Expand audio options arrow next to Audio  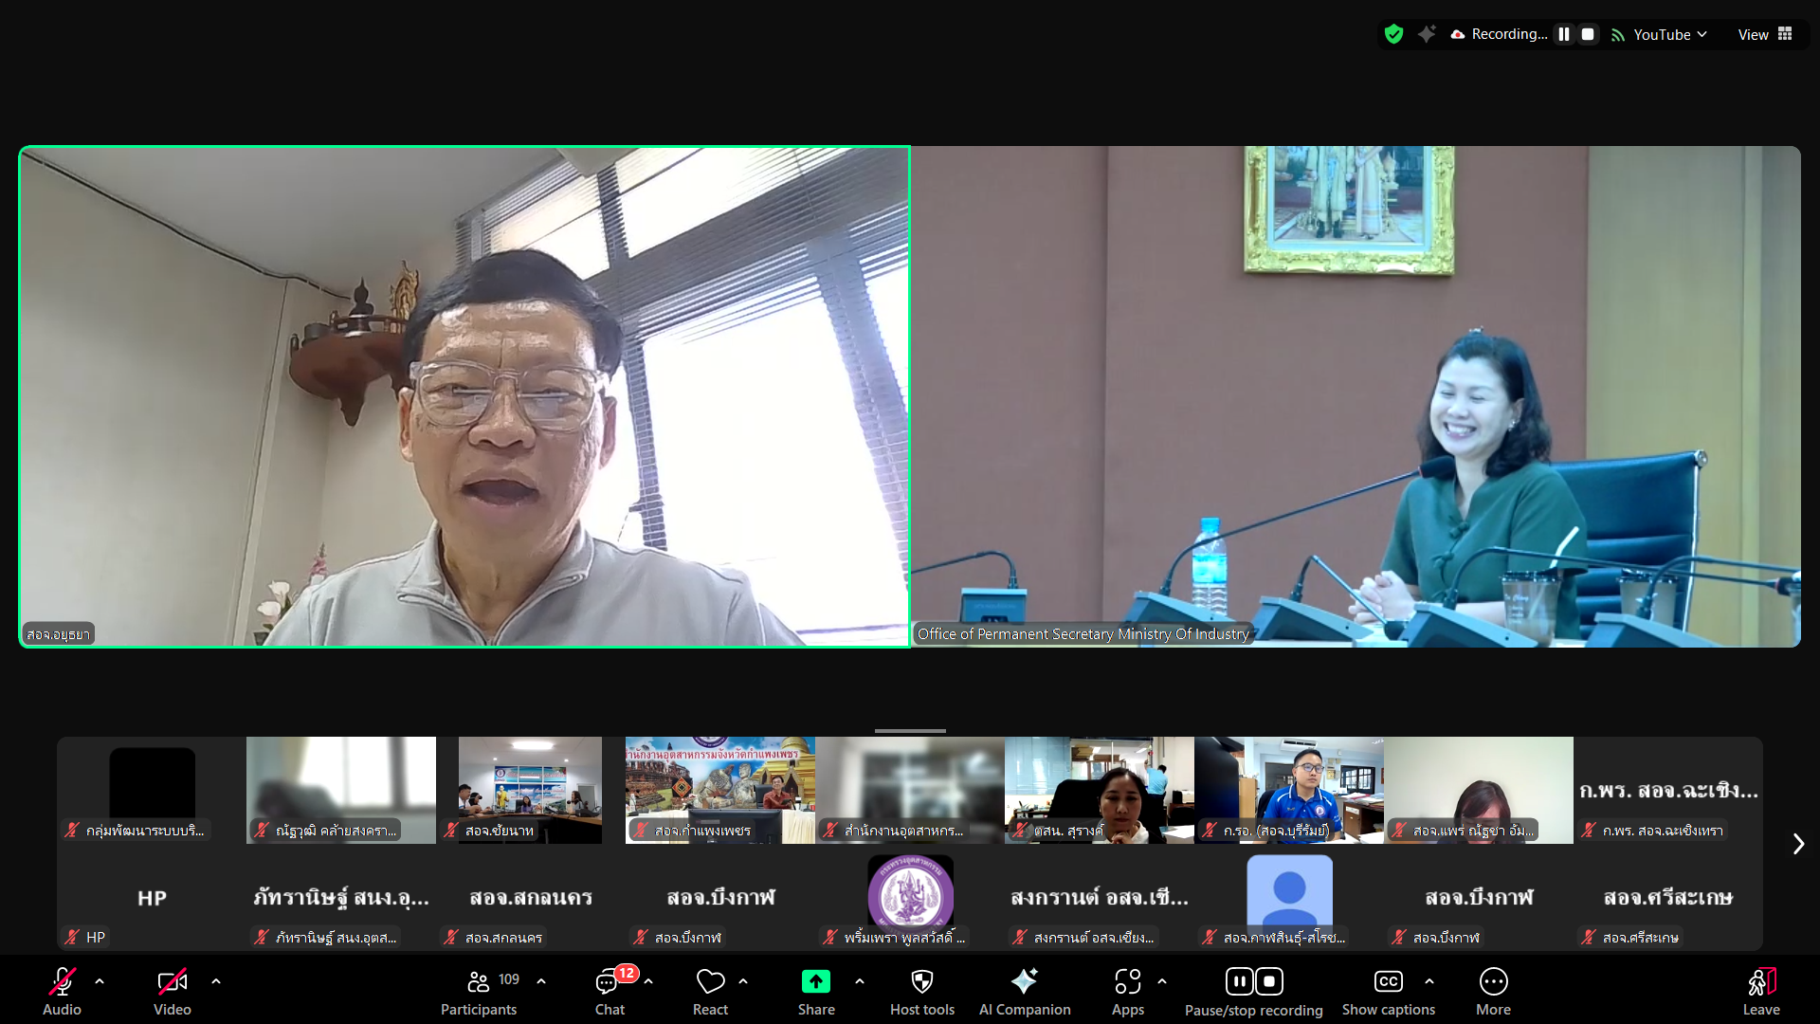click(100, 981)
